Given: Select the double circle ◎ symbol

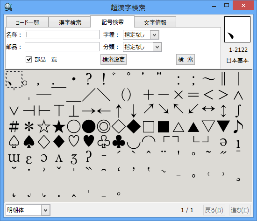Looking at the screenshot, I should coord(104,126).
